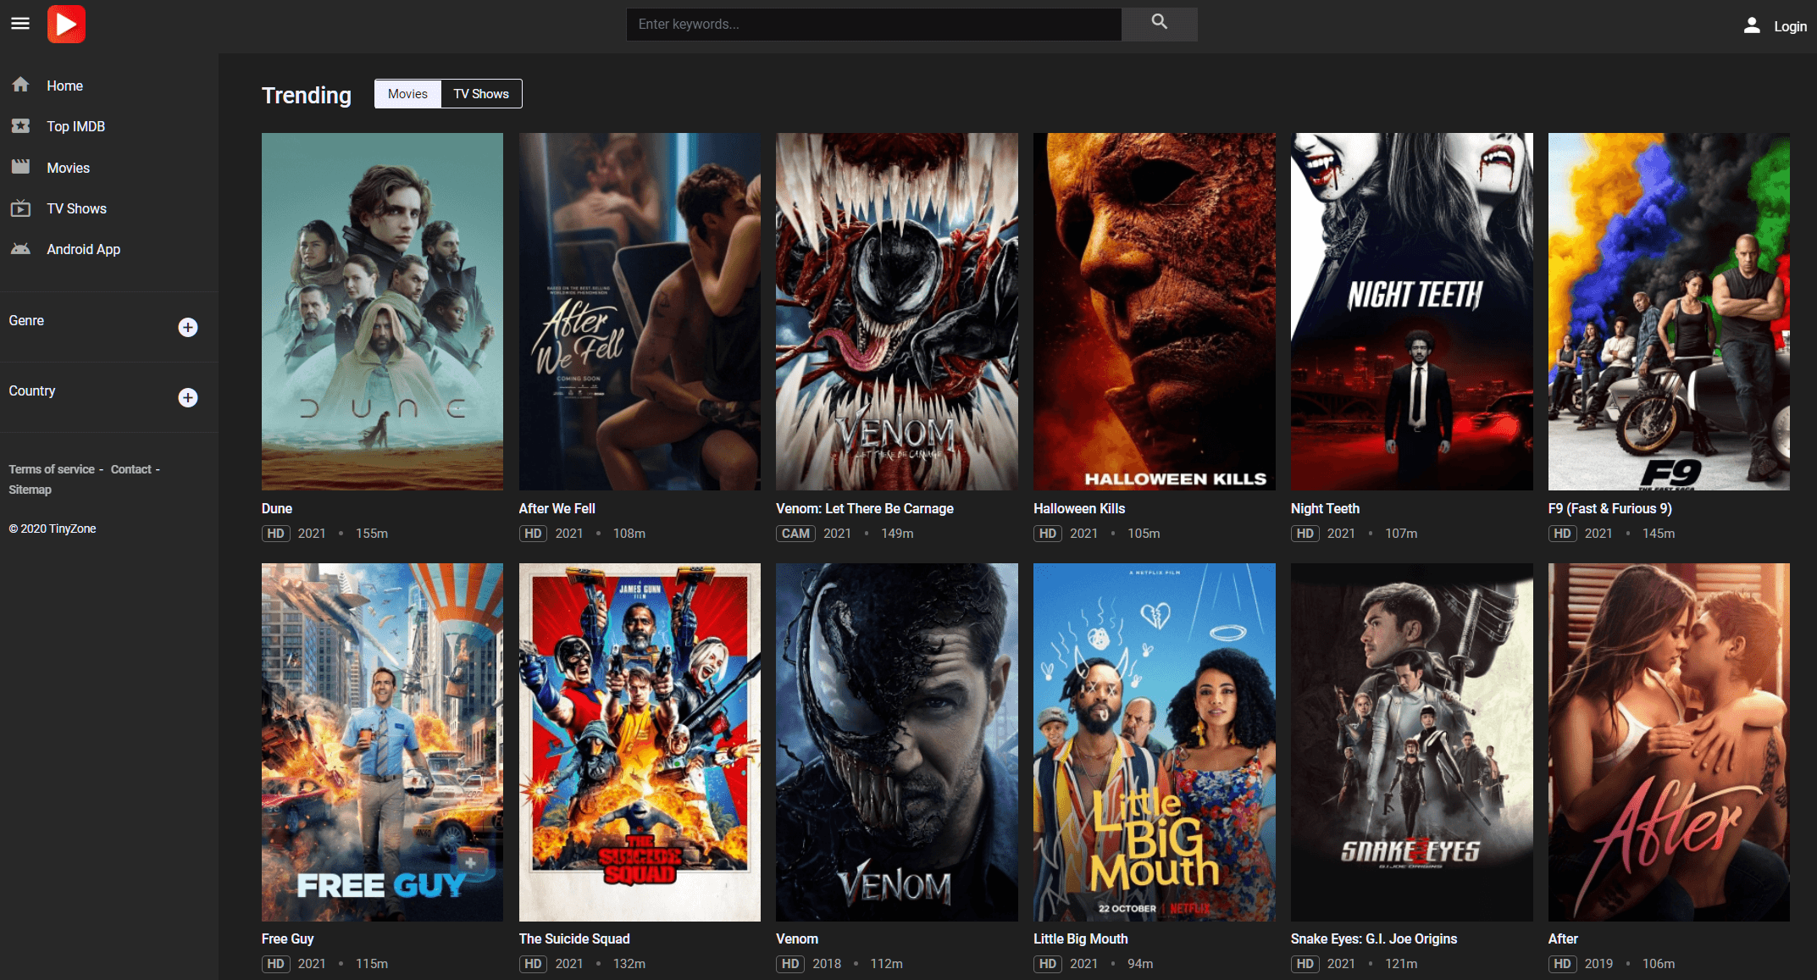Open the Night Teeth title link
1817x980 pixels.
(x=1325, y=508)
